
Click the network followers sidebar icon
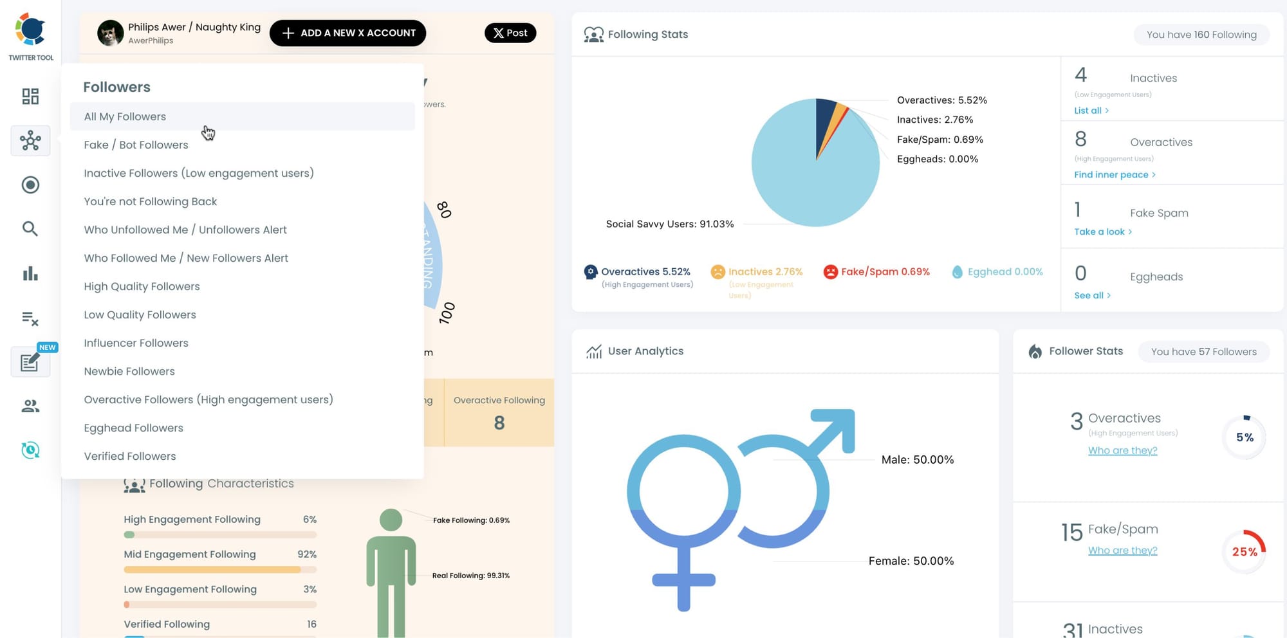coord(30,141)
